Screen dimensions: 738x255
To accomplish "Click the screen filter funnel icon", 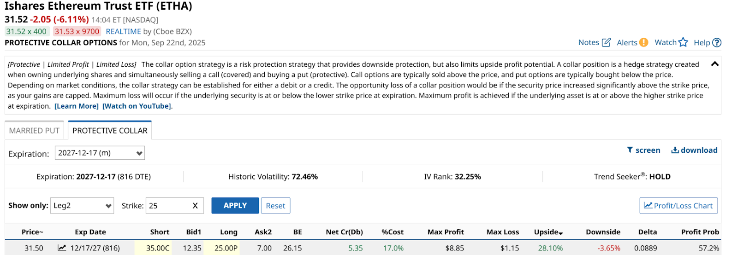I will [x=630, y=150].
